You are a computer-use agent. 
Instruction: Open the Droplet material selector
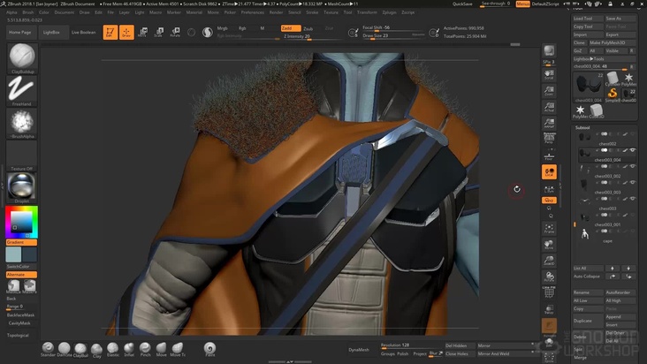pyautogui.click(x=22, y=188)
